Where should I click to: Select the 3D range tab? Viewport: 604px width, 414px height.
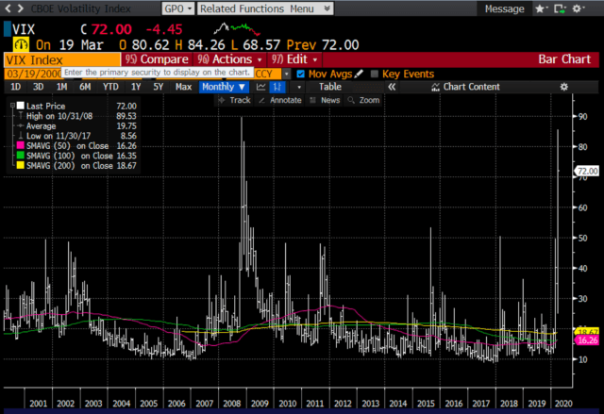pyautogui.click(x=38, y=87)
